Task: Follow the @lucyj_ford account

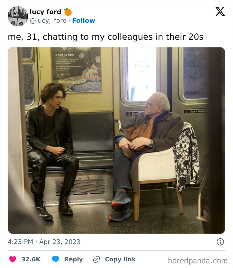Action: click(84, 20)
